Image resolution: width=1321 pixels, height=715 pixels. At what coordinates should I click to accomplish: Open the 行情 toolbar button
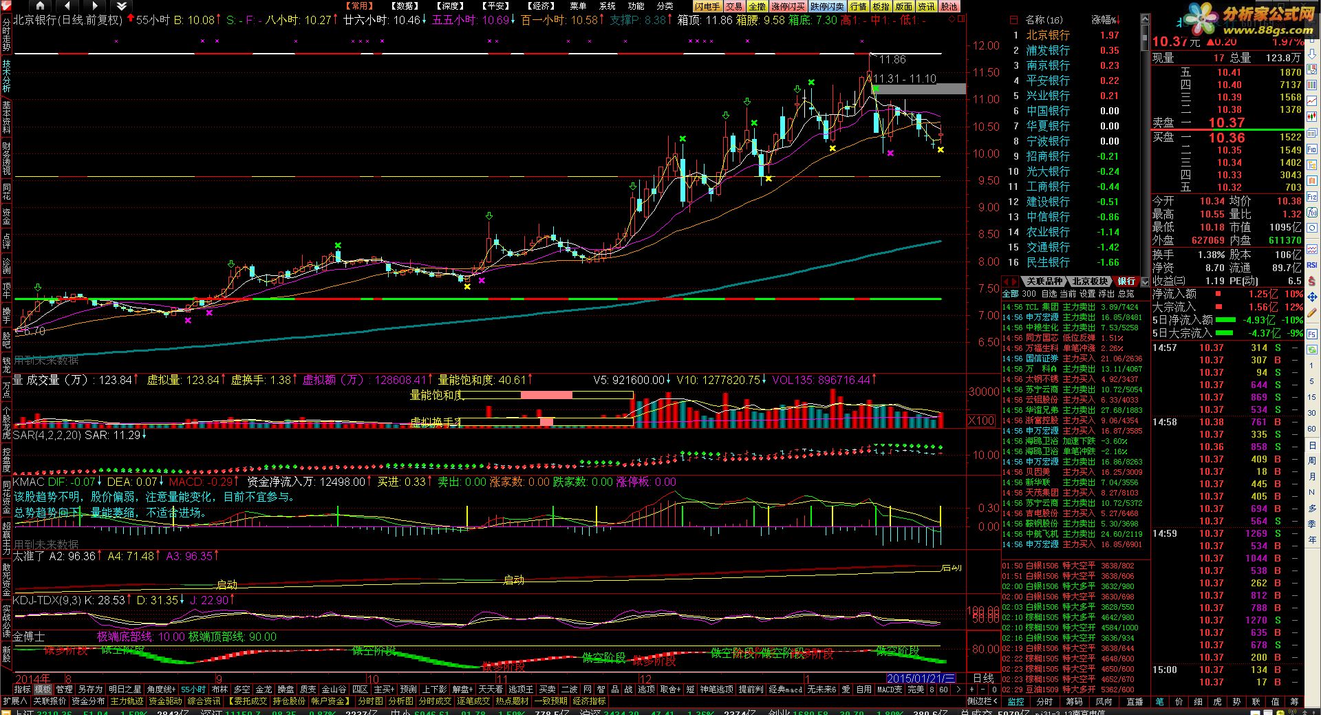[x=859, y=6]
